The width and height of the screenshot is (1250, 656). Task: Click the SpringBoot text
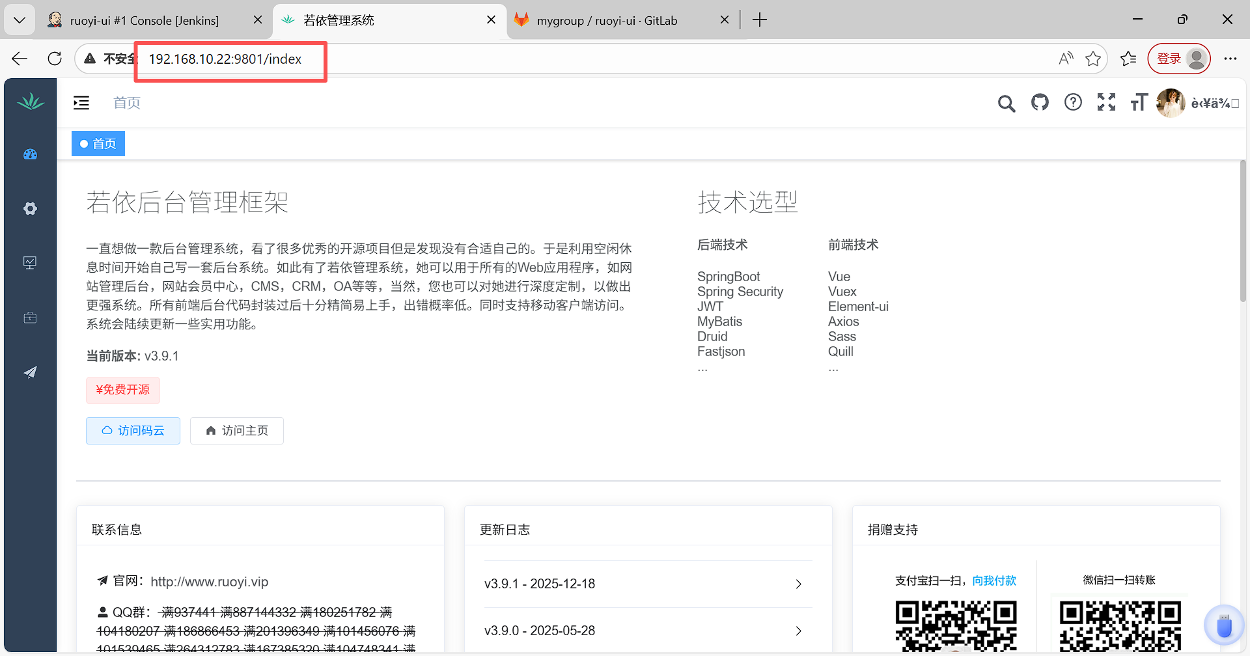(729, 277)
